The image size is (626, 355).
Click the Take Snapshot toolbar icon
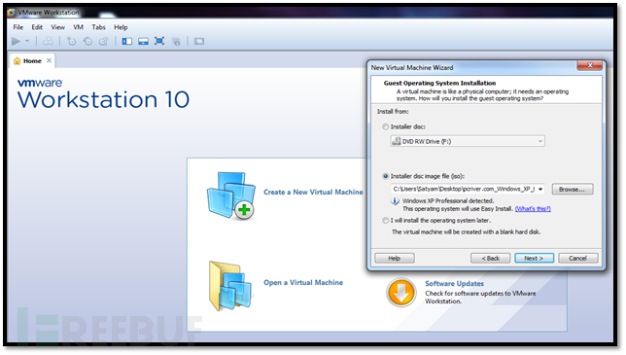pyautogui.click(x=72, y=41)
